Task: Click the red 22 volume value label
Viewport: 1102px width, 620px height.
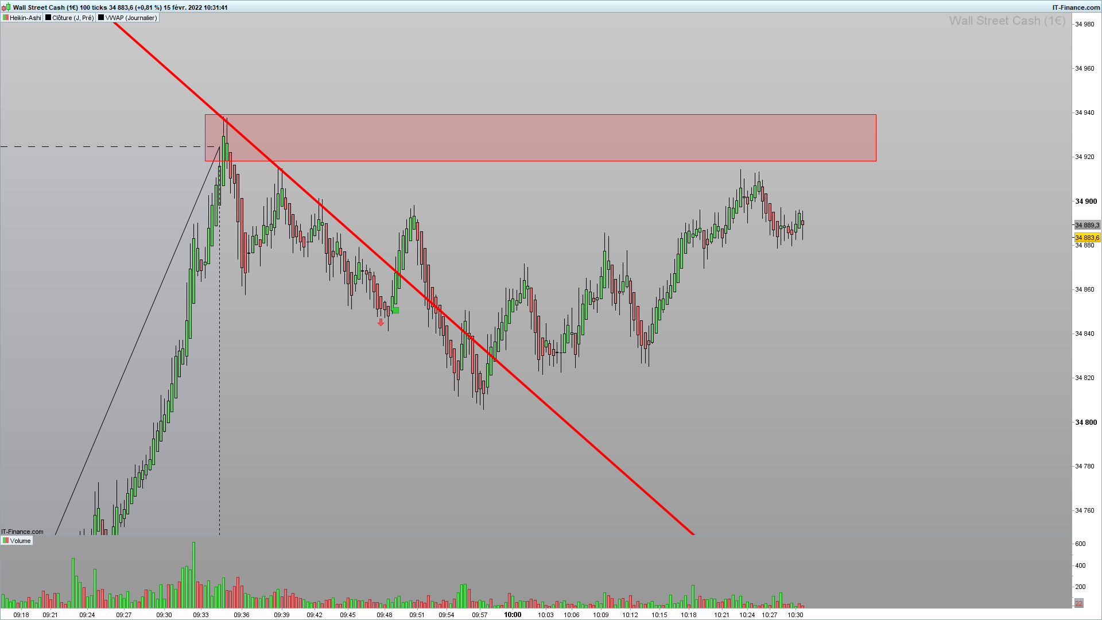Action: point(1078,603)
